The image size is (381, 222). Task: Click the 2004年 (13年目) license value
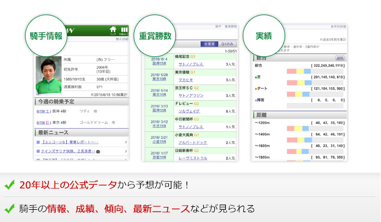pyautogui.click(x=103, y=69)
